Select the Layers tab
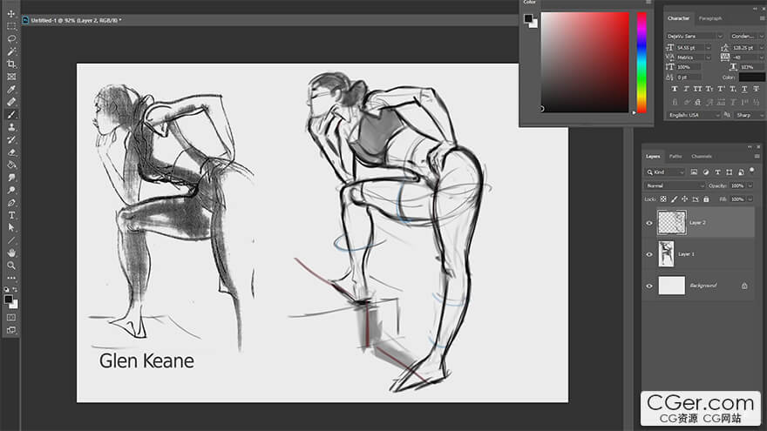 click(x=653, y=157)
